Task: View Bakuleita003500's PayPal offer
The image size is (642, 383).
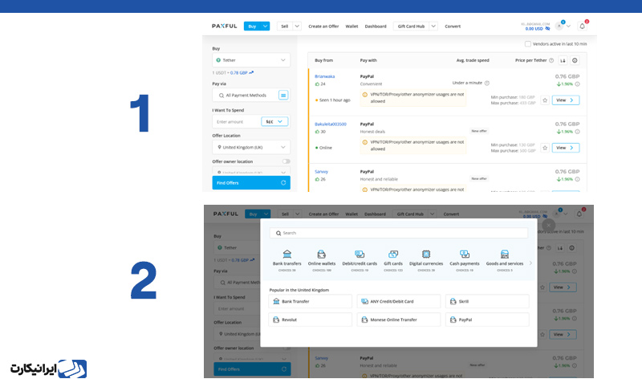Action: pos(566,148)
